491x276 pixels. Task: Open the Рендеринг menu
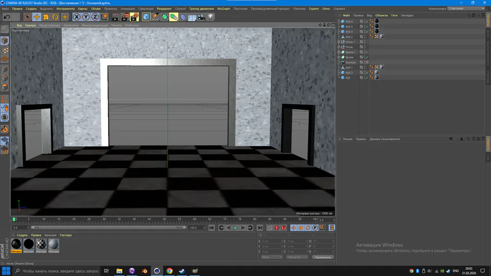(x=164, y=9)
